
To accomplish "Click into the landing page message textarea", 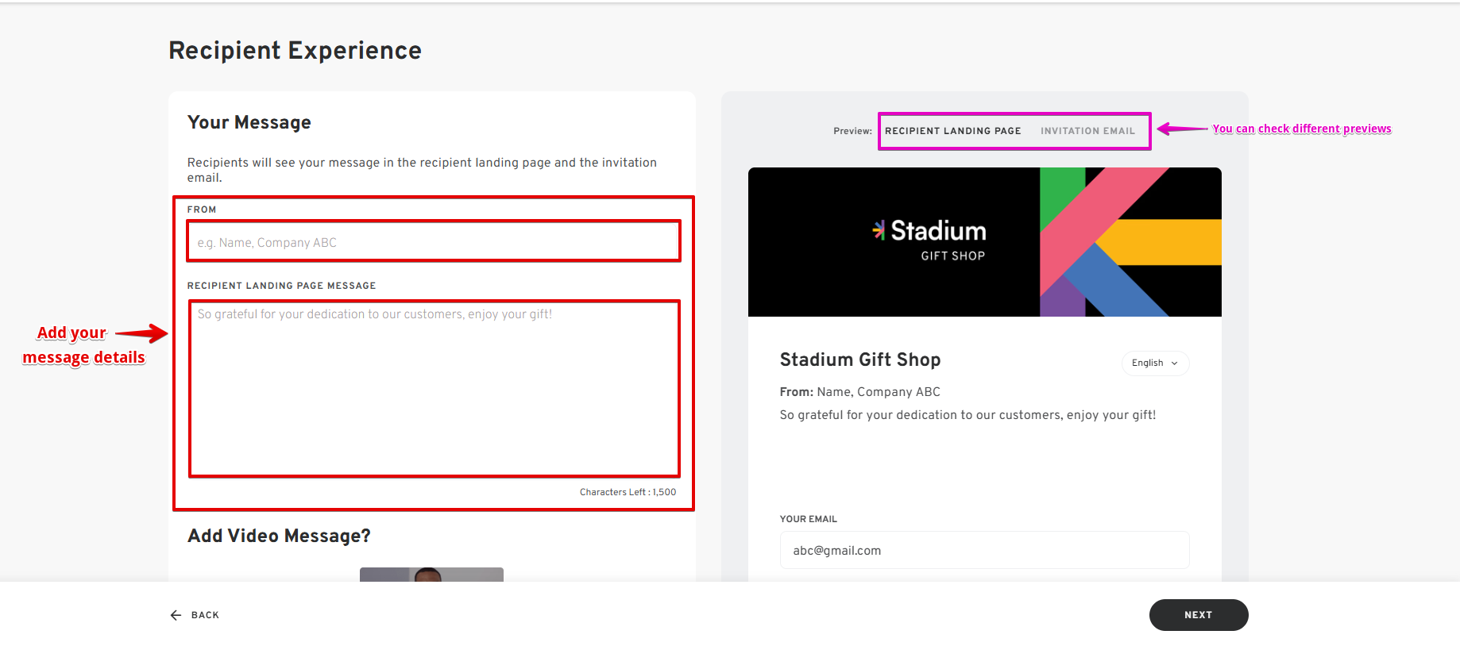I will 434,389.
